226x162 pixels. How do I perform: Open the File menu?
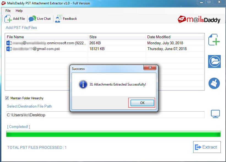(x=8, y=11)
